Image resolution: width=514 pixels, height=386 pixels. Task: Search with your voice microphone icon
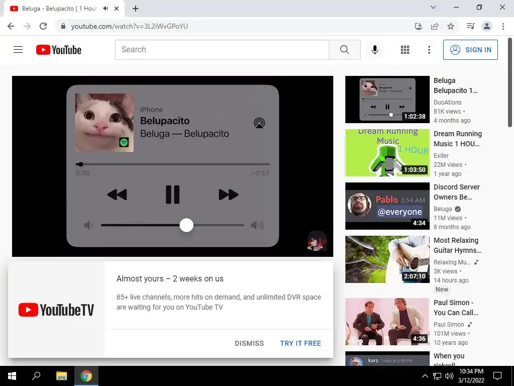(x=374, y=50)
